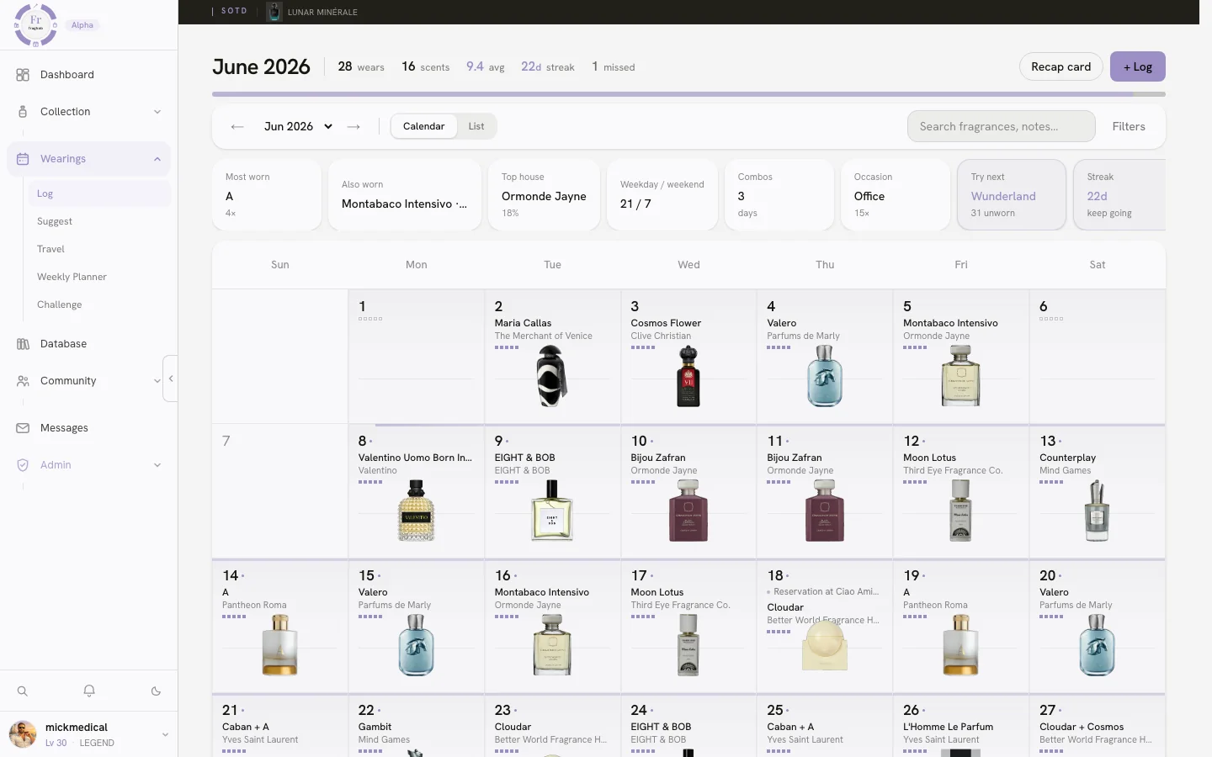Open Messages envelope icon
Viewport: 1212px width, 757px height.
tap(23, 428)
